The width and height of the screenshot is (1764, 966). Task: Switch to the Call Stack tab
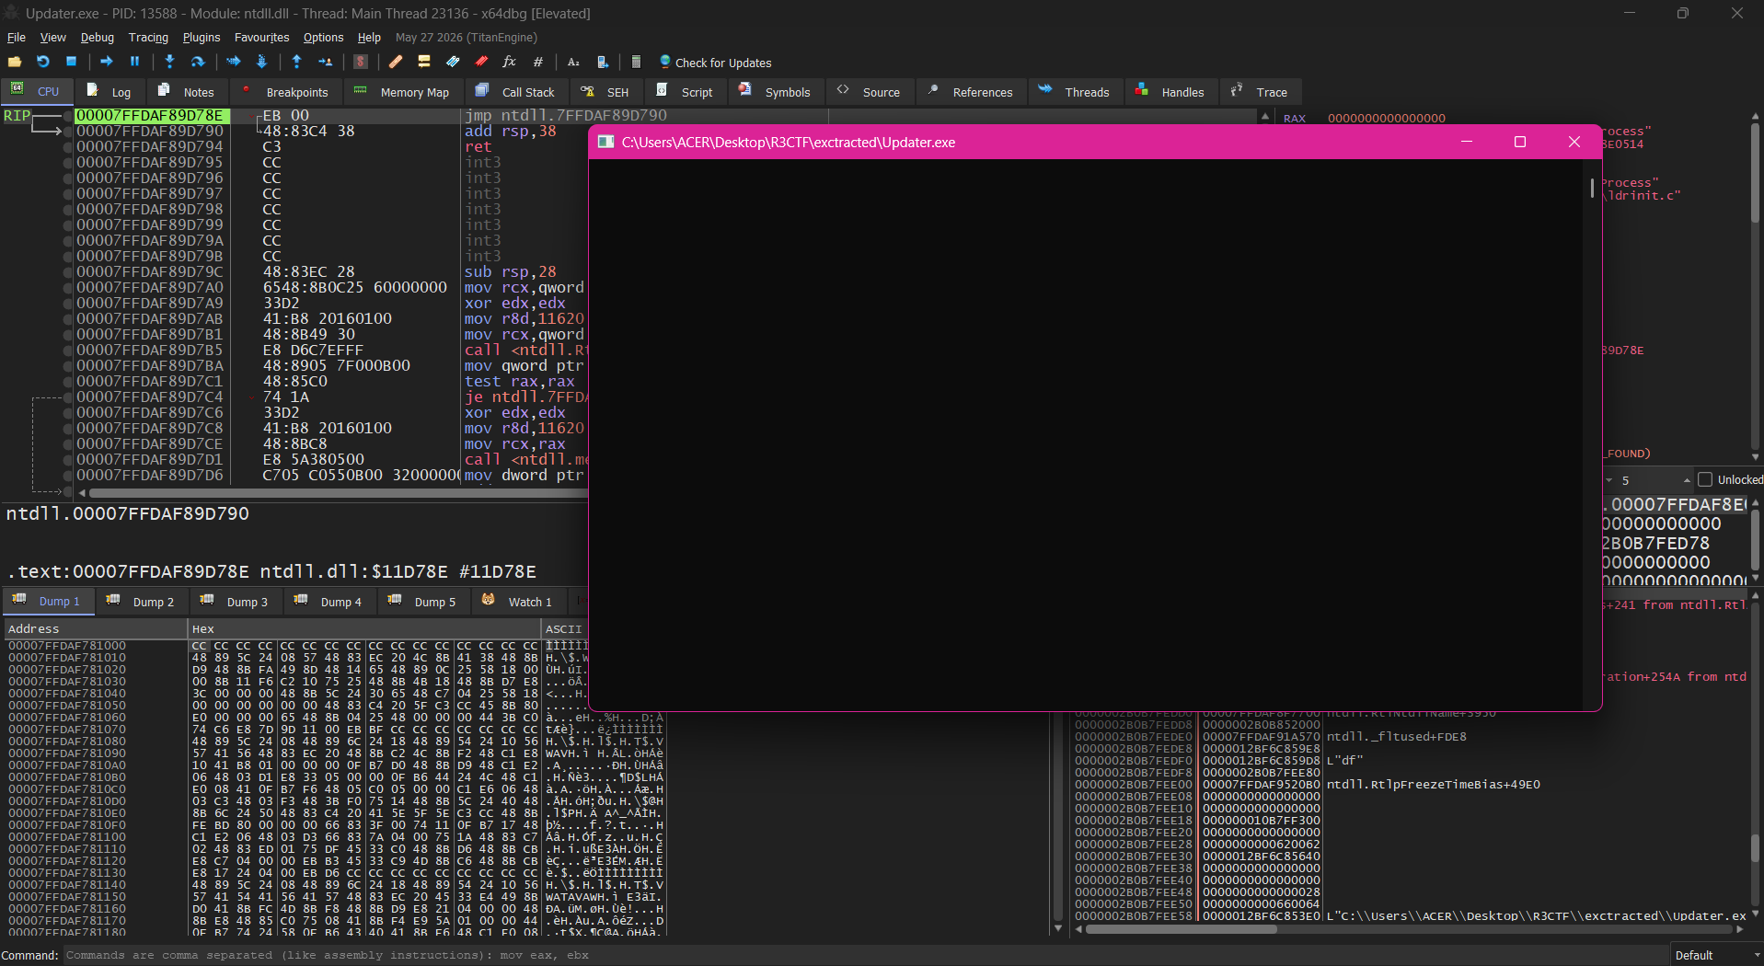[x=516, y=92]
